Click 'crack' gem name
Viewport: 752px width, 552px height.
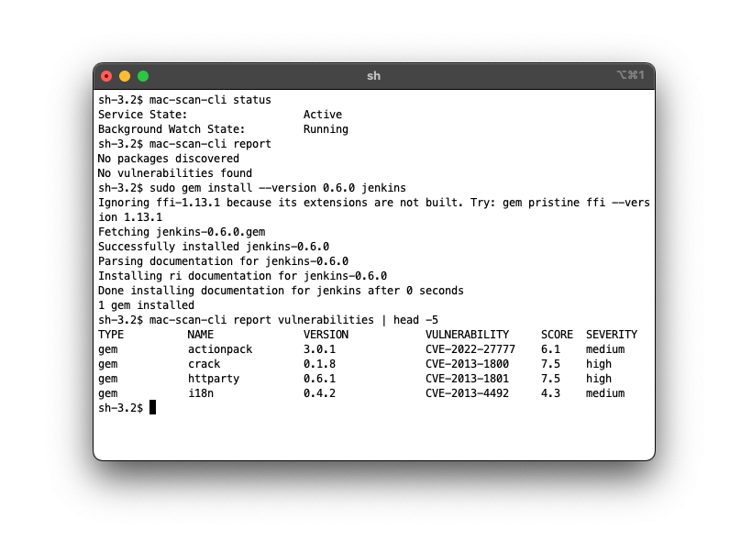click(x=204, y=364)
